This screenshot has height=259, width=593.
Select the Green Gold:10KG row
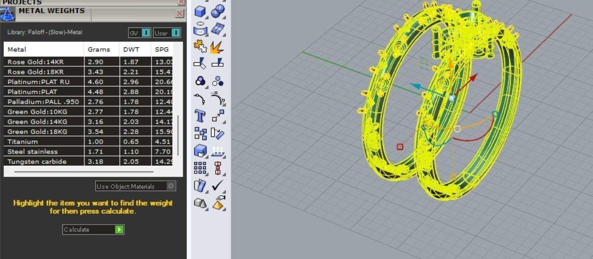click(88, 112)
